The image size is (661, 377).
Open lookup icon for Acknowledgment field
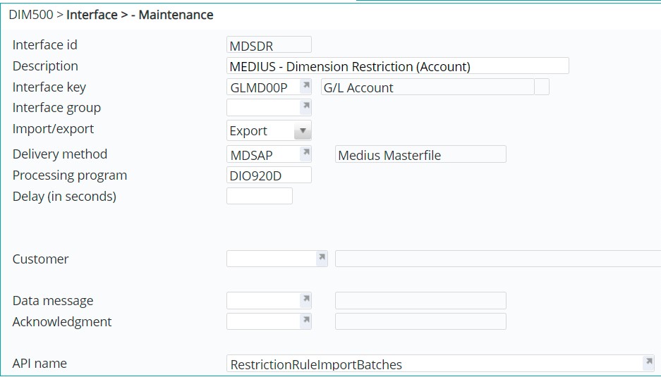(x=305, y=321)
